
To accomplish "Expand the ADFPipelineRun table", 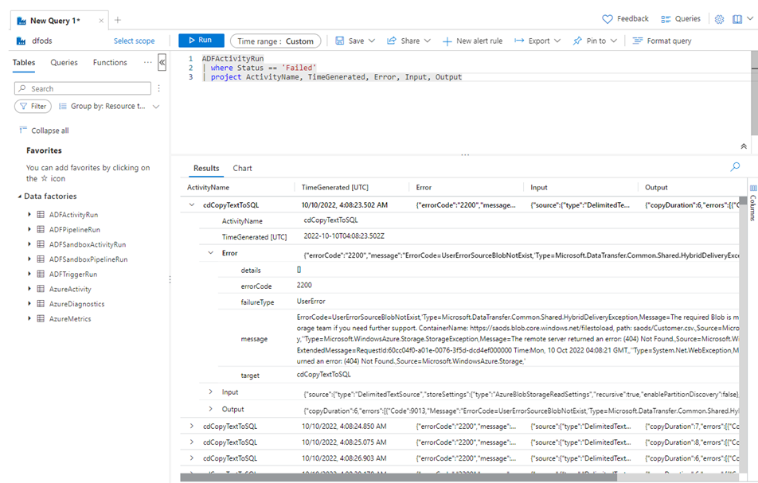I will coord(29,229).
